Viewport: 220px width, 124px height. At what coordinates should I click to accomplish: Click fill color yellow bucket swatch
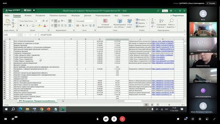(40, 25)
